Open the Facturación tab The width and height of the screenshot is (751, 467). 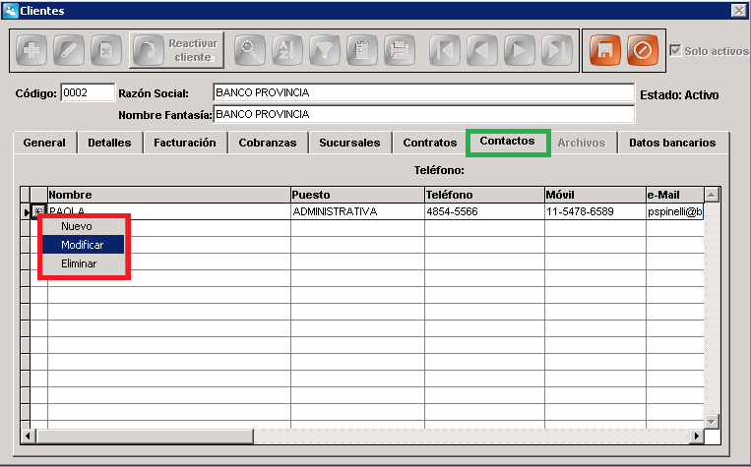185,143
